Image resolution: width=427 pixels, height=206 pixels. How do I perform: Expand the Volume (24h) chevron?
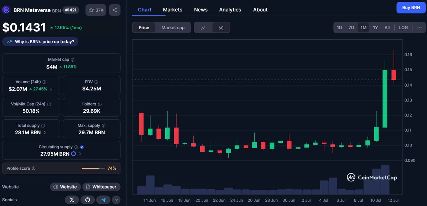(x=51, y=89)
